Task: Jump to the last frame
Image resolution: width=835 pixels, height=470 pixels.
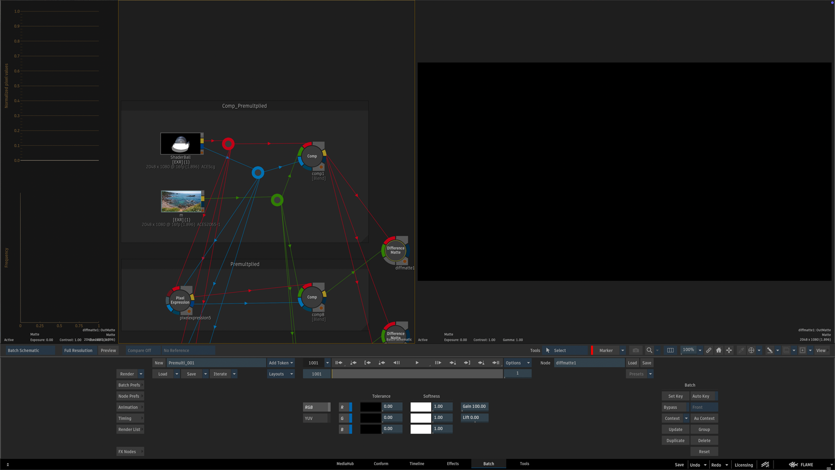Action: 496,363
